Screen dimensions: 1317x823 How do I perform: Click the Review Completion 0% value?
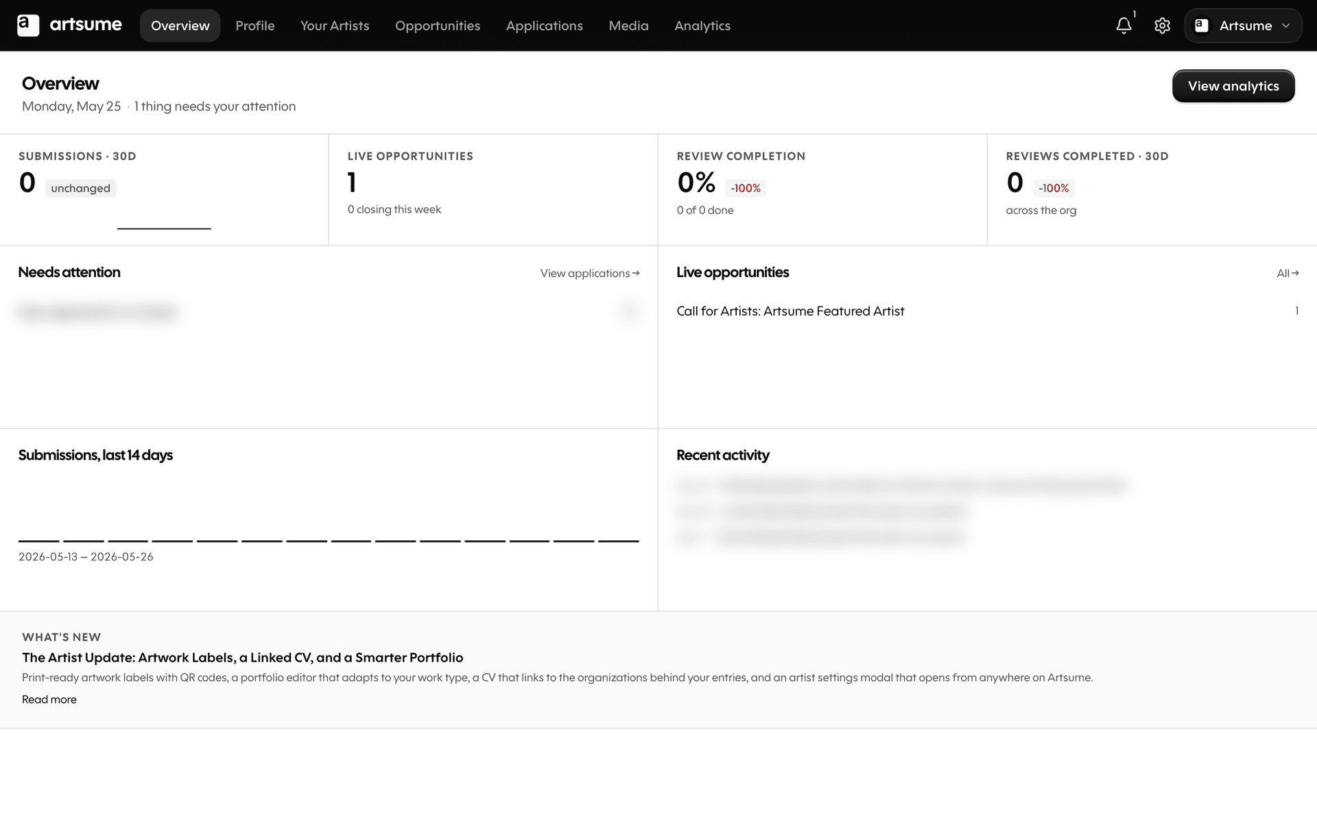(x=696, y=182)
